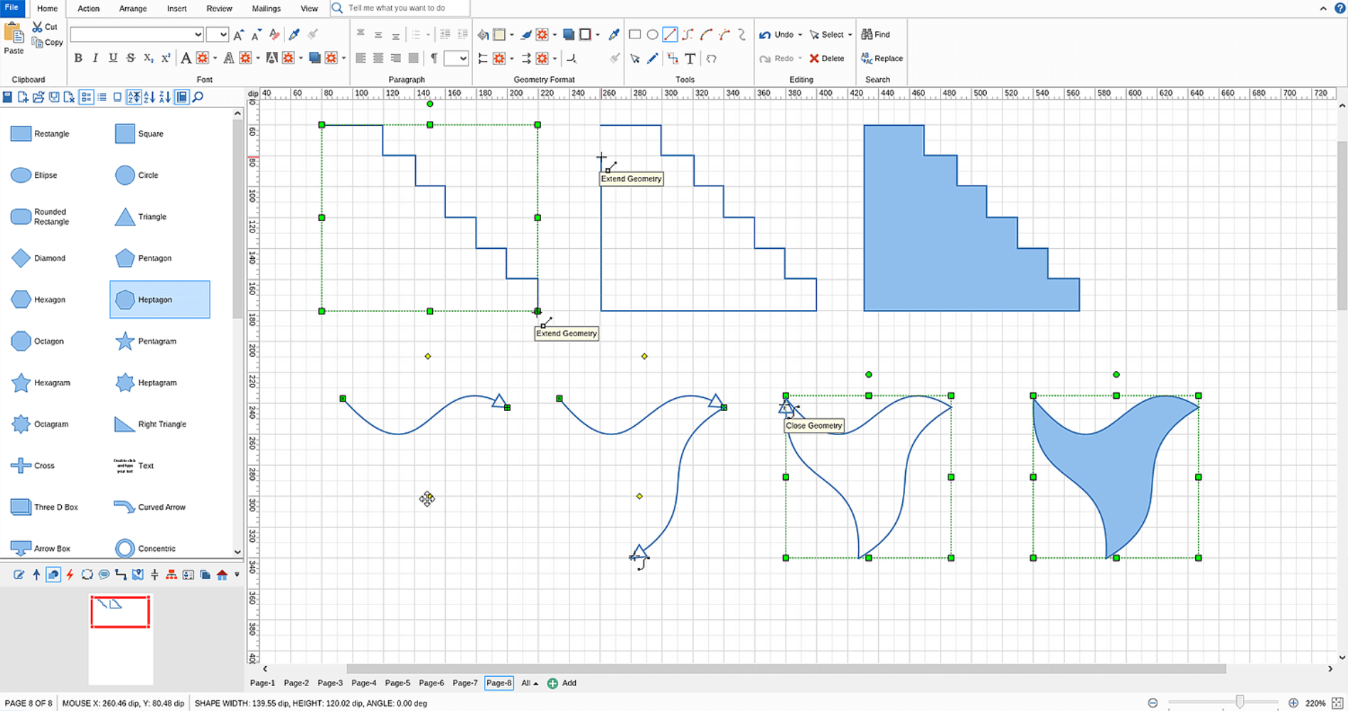This screenshot has width=1348, height=711.
Task: Select the Text tool in the Tools group
Action: 690,59
